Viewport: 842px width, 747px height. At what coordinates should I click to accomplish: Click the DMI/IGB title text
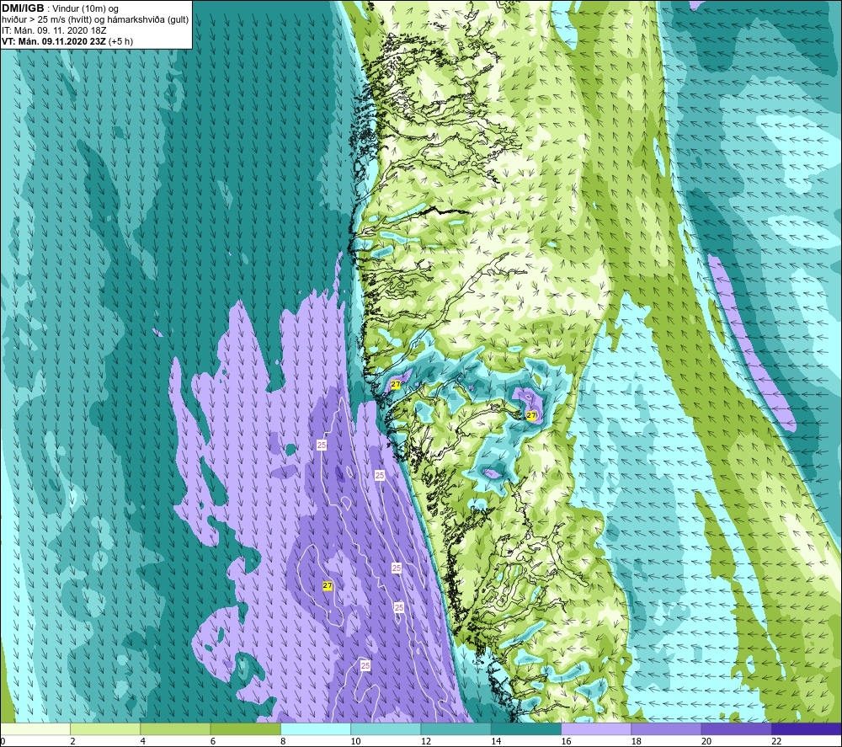coord(23,8)
